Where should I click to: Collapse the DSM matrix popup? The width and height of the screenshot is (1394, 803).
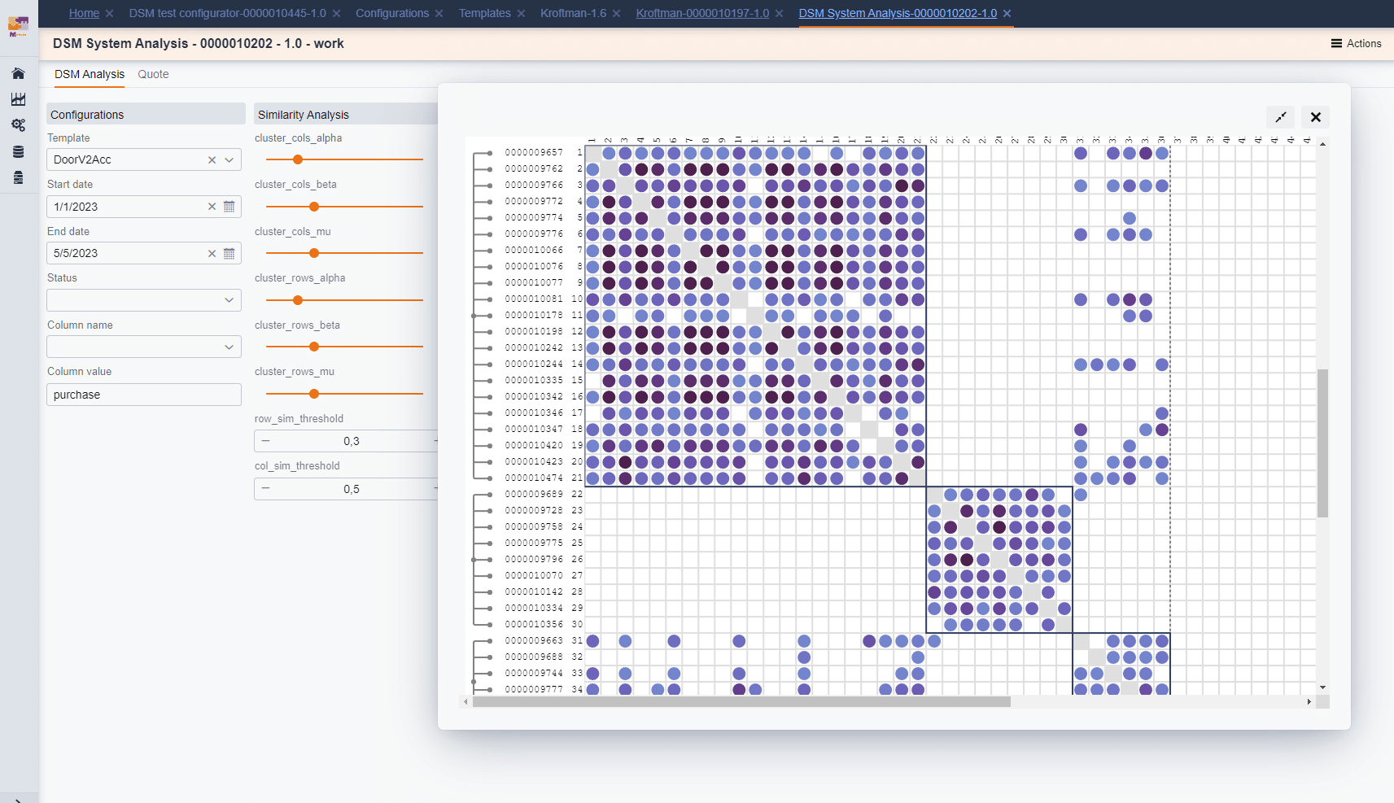(x=1280, y=117)
